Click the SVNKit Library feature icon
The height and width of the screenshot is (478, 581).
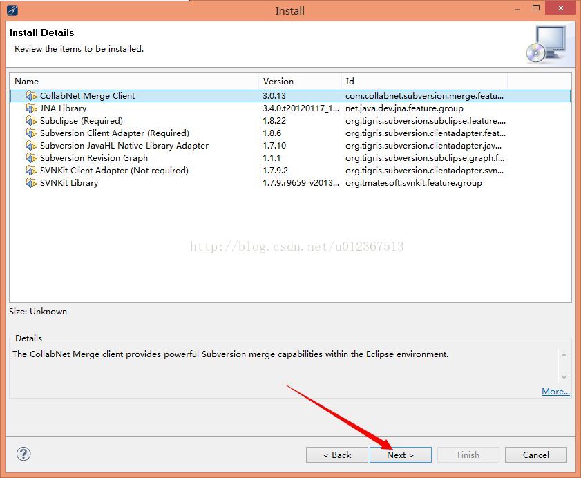tap(31, 182)
